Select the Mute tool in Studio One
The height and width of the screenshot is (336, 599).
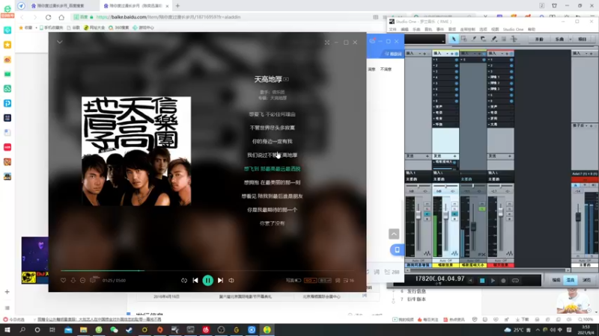pyautogui.click(x=503, y=39)
